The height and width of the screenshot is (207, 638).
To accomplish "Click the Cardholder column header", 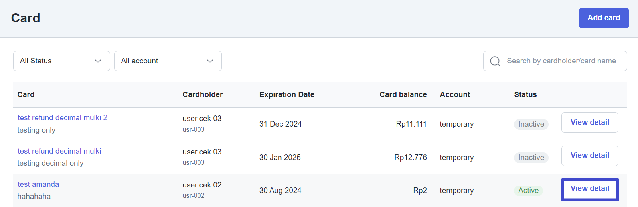I will [x=202, y=95].
